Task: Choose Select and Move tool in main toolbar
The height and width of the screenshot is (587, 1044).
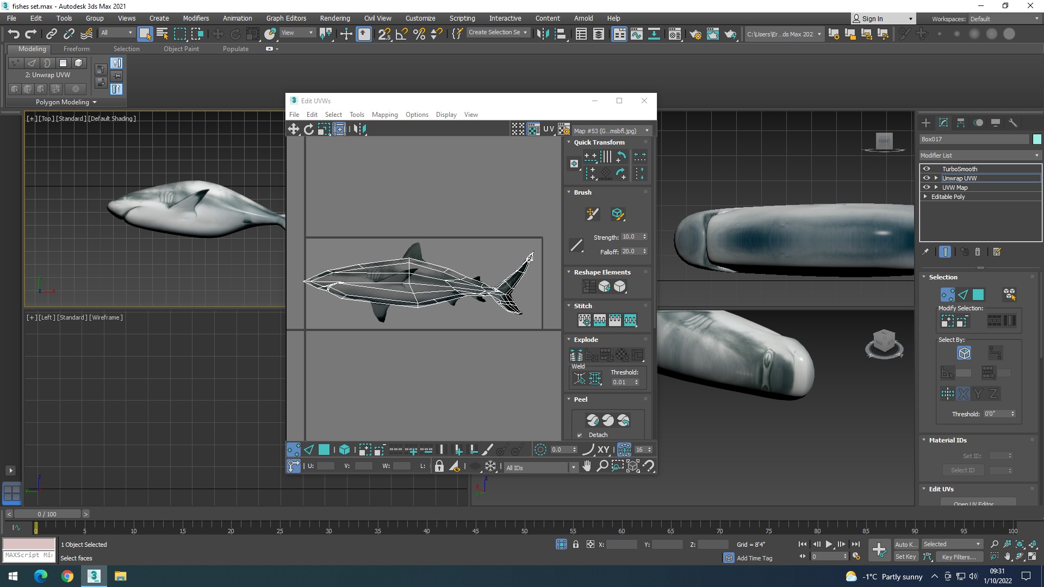Action: 217,34
